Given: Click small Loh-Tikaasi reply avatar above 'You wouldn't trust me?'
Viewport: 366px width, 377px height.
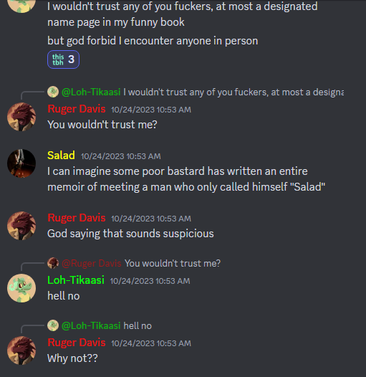Looking at the screenshot, I should pyautogui.click(x=53, y=92).
